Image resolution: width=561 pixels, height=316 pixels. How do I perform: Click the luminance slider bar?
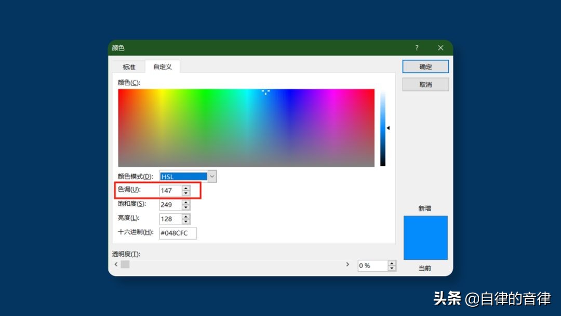click(383, 128)
